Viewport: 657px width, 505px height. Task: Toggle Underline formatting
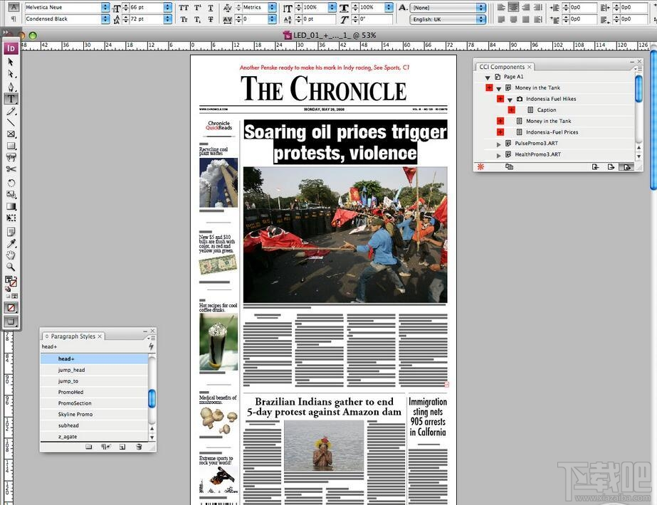[x=210, y=8]
